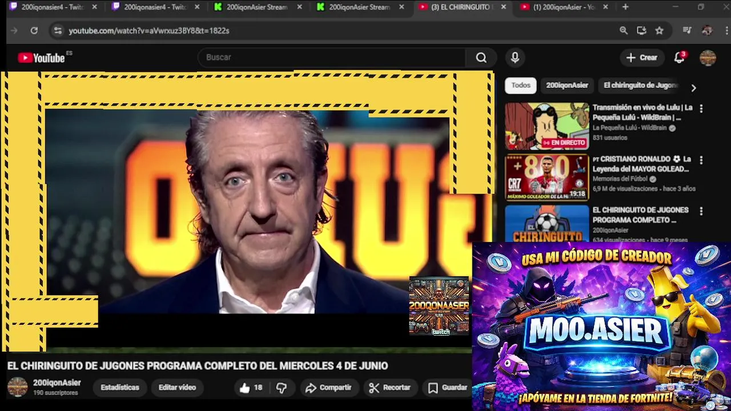Open the browser zoom magnifier in address bar
731x411 pixels.
click(x=624, y=31)
